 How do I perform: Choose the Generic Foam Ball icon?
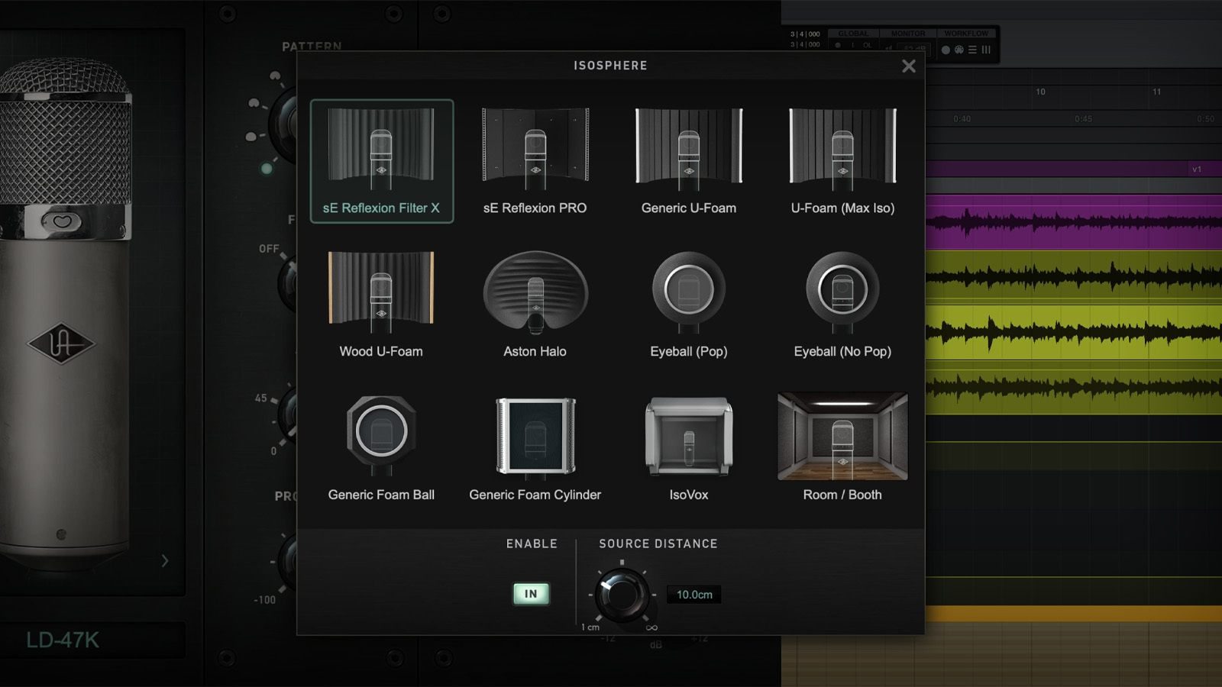(x=381, y=435)
